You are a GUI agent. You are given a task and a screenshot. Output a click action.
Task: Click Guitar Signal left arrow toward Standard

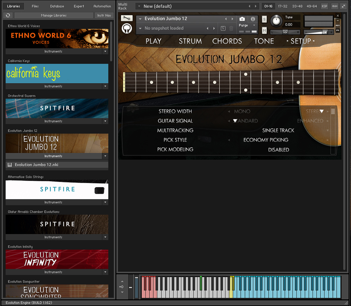point(229,121)
